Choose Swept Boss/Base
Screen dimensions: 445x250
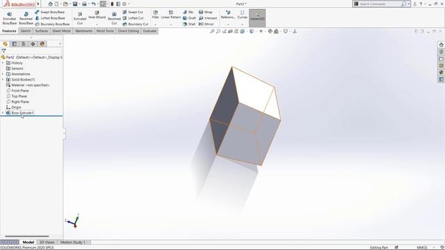coord(49,12)
